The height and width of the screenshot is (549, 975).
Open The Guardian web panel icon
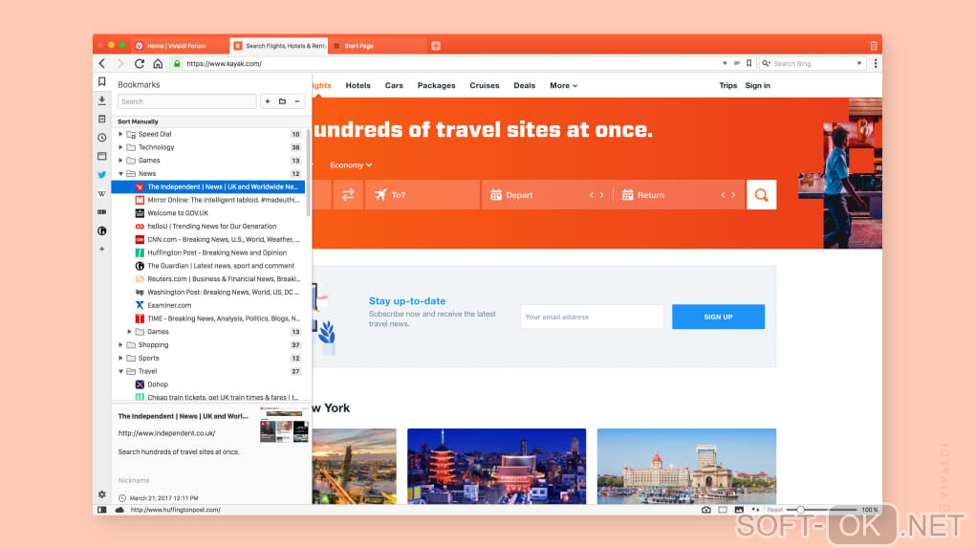pos(102,231)
